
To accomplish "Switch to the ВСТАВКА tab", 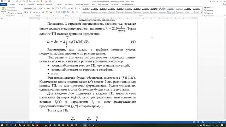I will pyautogui.click(x=22, y=5).
